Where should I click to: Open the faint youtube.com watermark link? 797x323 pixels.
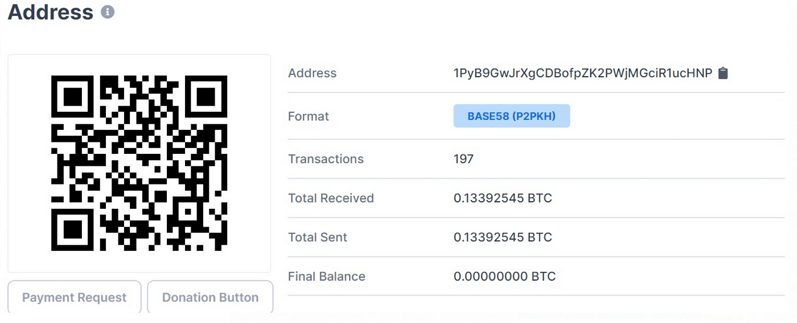609,316
